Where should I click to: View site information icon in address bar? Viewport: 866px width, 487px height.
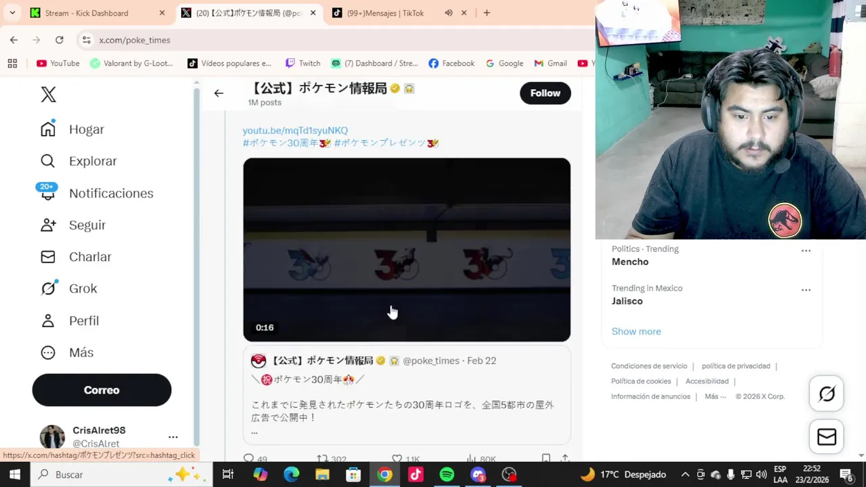tap(86, 40)
